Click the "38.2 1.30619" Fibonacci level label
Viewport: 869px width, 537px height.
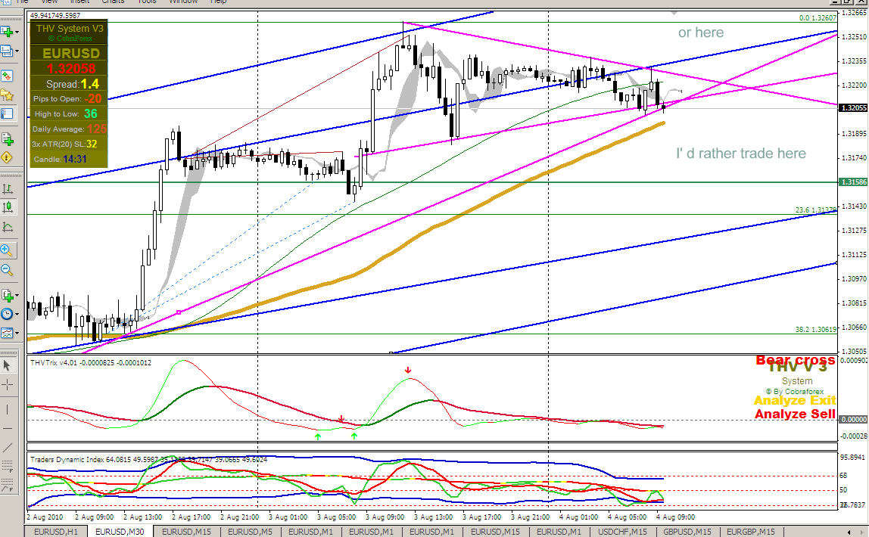tap(816, 330)
